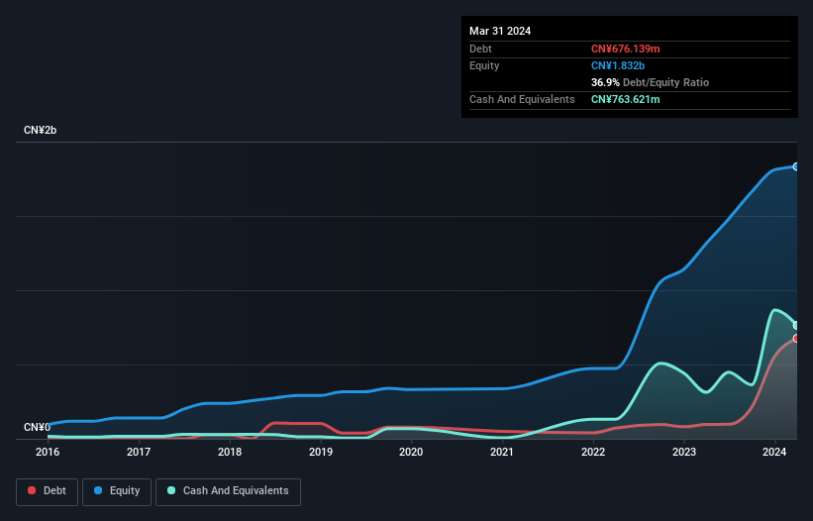
Task: Toggle the Cash And Equivalents legend button
Action: point(228,491)
